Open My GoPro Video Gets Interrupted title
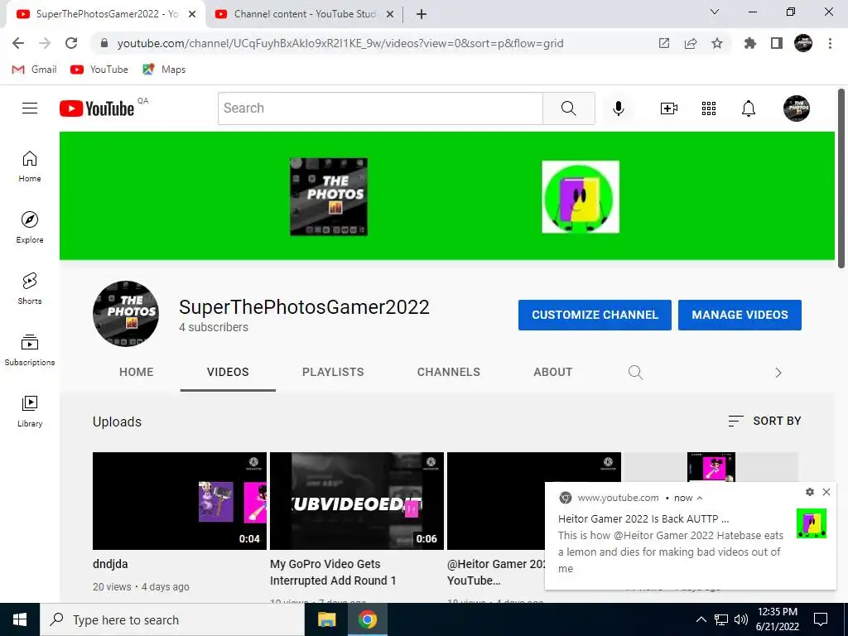The image size is (848, 636). click(x=333, y=572)
